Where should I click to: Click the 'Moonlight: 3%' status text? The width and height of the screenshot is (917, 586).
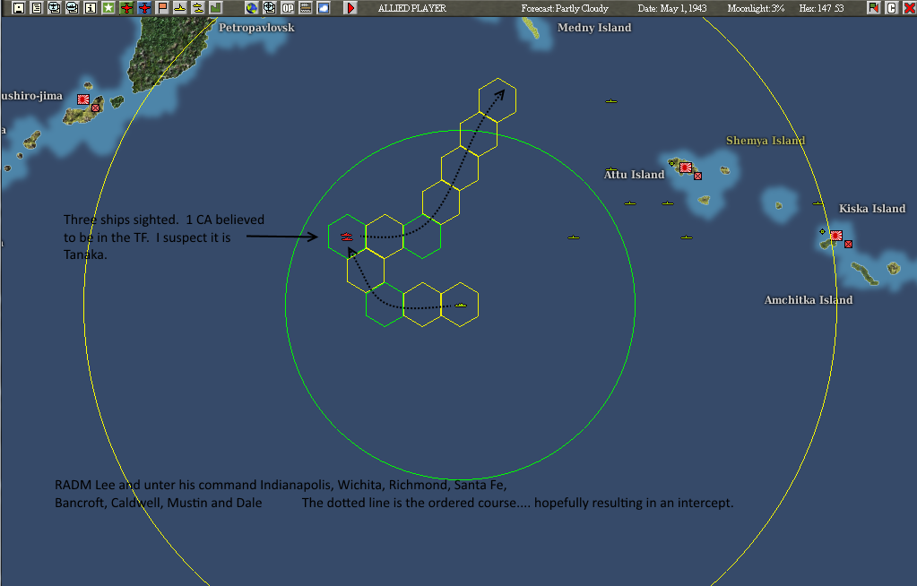point(756,8)
